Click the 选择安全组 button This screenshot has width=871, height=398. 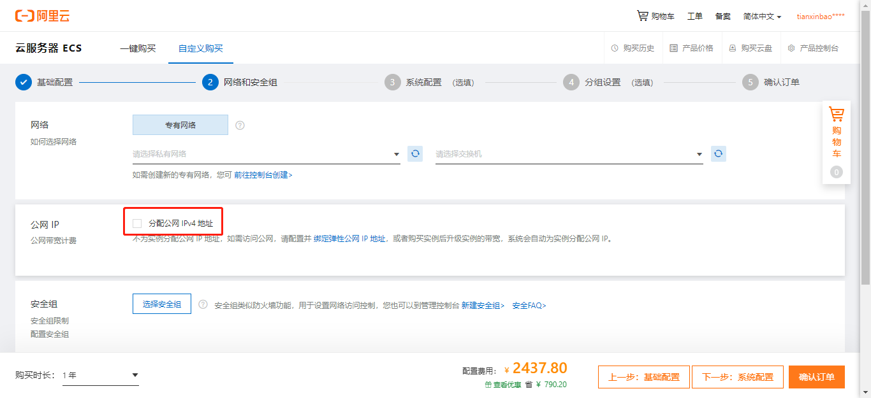[162, 304]
